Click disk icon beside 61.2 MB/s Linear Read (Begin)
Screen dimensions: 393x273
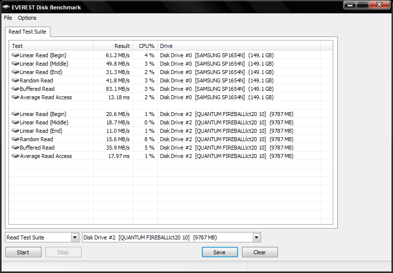(15, 55)
